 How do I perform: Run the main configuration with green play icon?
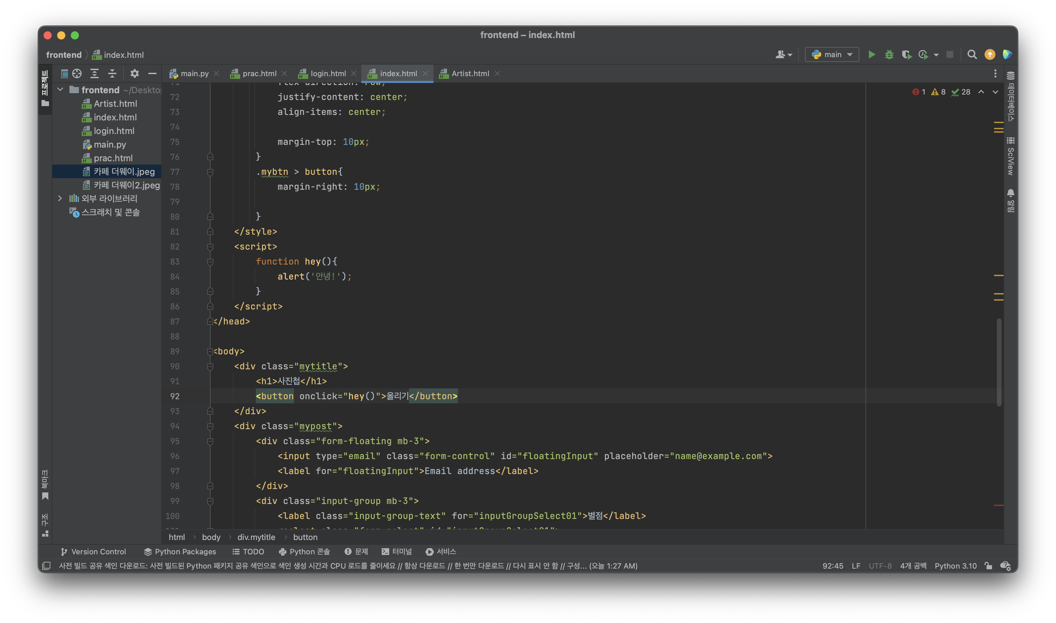pyautogui.click(x=871, y=54)
